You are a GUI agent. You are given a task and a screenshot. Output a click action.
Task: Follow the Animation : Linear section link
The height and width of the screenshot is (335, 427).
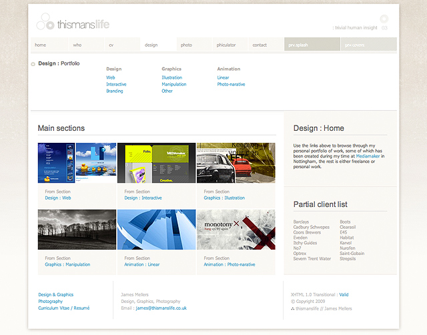[x=142, y=264]
